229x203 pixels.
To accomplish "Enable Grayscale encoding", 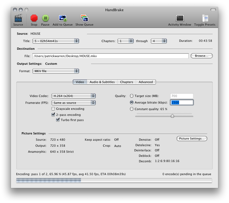I will pyautogui.click(x=53, y=109).
